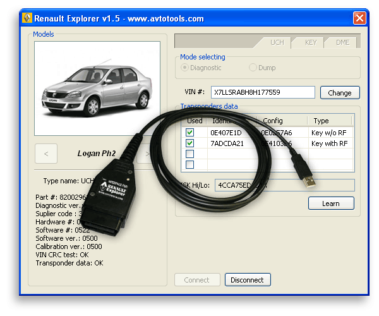Select the 'Key w/o RF' type cell
Viewport: 379px width, 316px height.
pos(328,133)
